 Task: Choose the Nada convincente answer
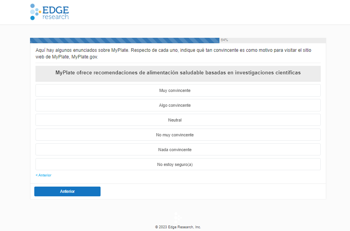[x=178, y=150]
